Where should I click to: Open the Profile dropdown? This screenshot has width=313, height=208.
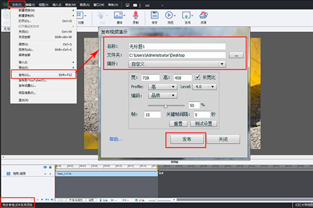pos(162,87)
